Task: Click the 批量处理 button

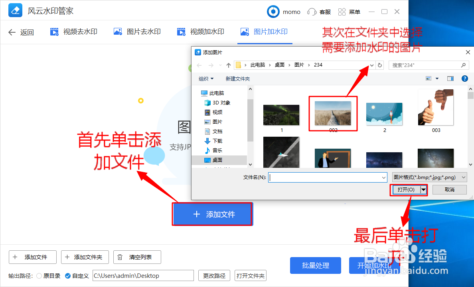Action: click(315, 265)
